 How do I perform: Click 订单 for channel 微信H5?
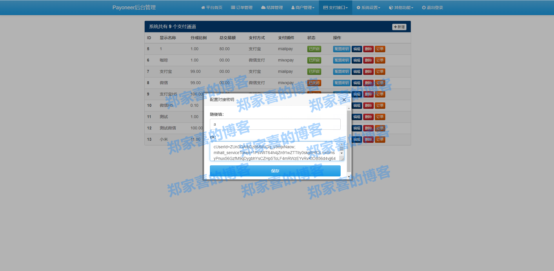(380, 106)
